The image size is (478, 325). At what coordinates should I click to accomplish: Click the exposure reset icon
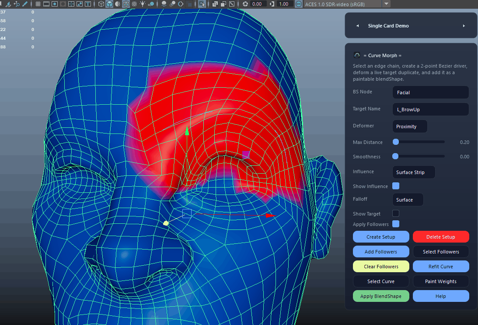tap(245, 4)
